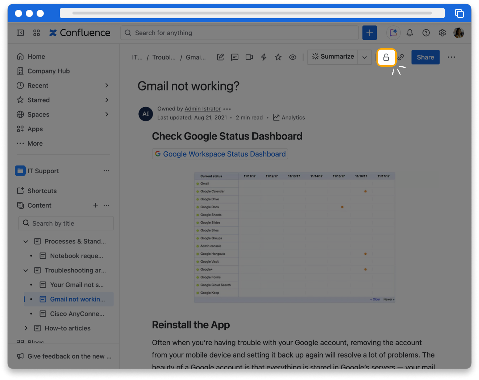Click browser tabs overview icon
Image resolution: width=479 pixels, height=380 pixels.
point(459,13)
